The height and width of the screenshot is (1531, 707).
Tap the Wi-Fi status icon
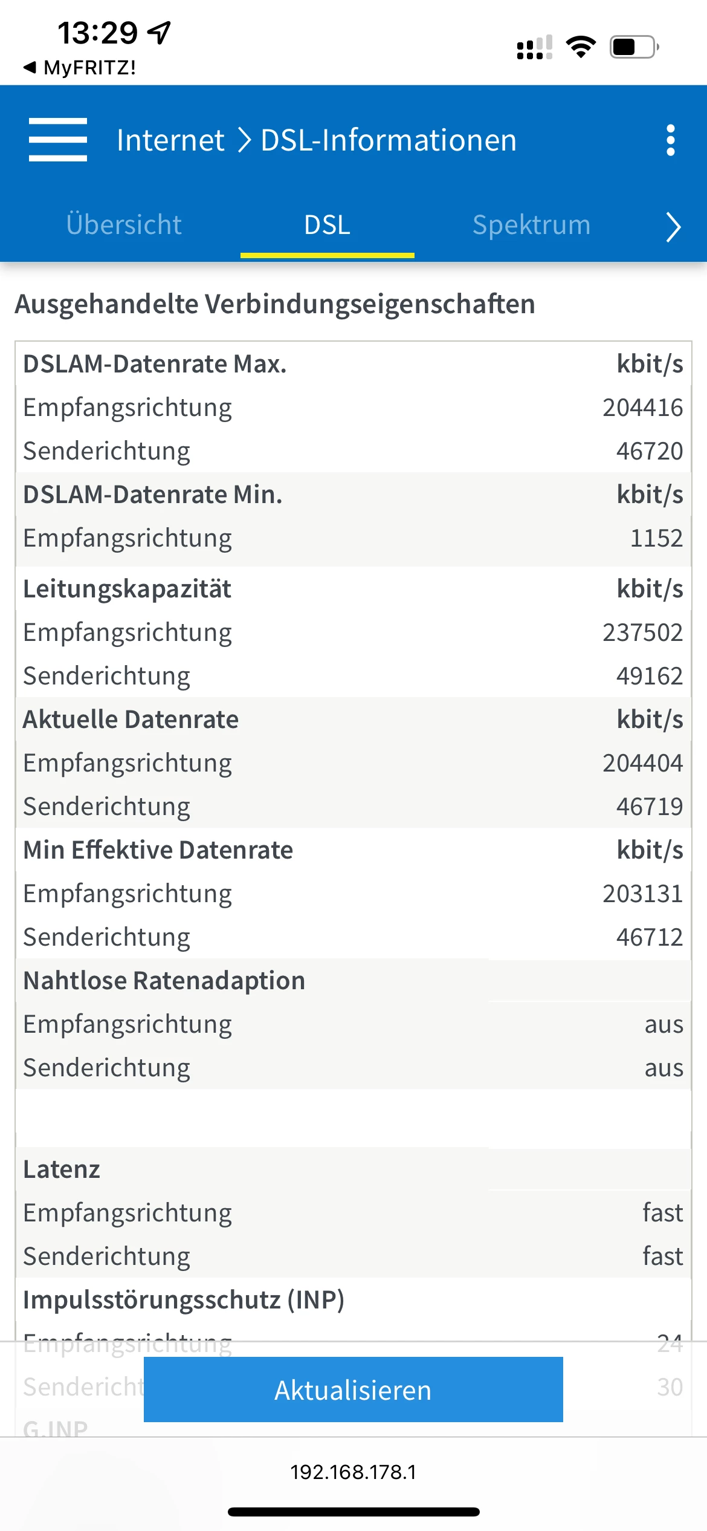[581, 47]
